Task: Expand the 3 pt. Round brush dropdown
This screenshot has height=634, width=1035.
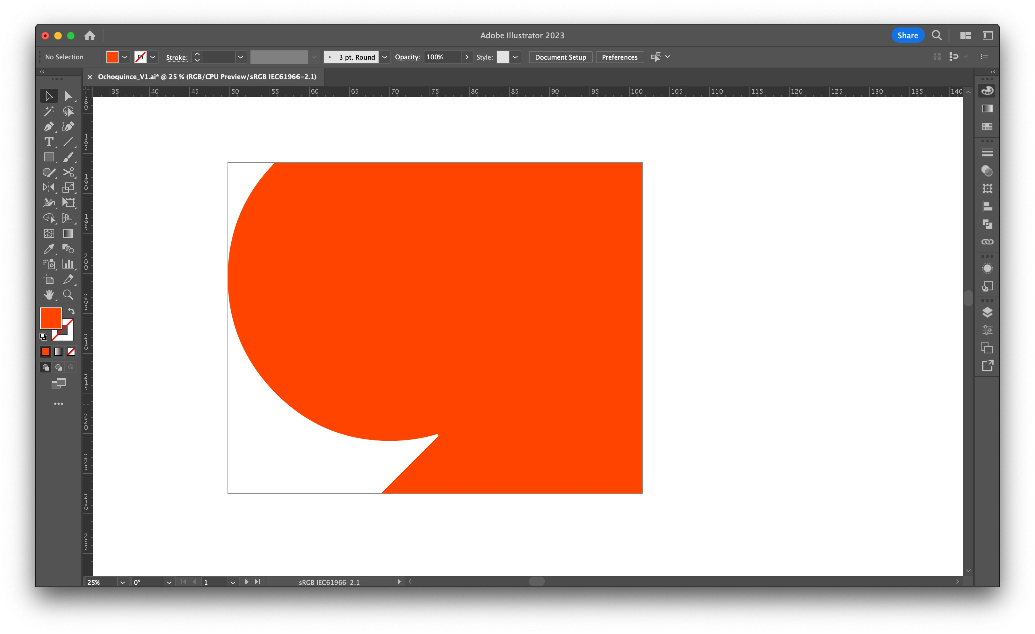Action: [384, 57]
